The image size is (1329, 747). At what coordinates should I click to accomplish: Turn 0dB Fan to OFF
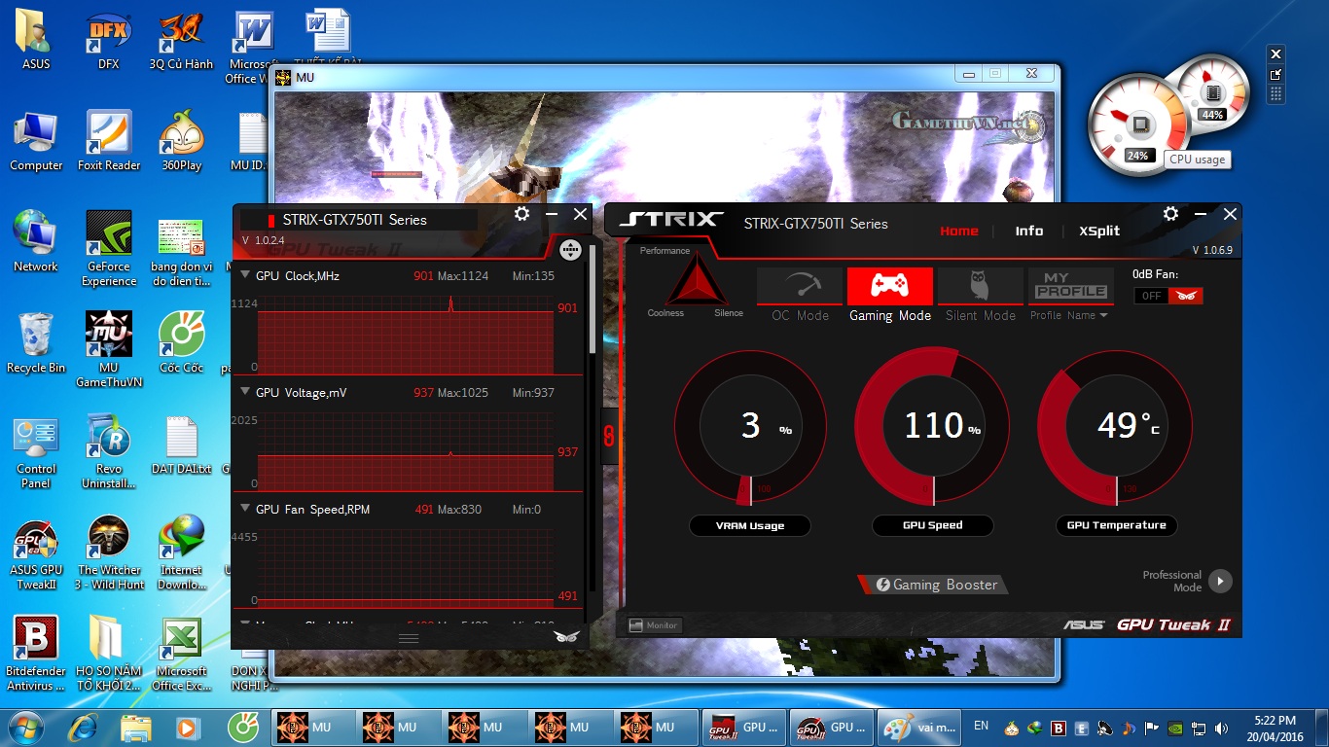(1152, 296)
